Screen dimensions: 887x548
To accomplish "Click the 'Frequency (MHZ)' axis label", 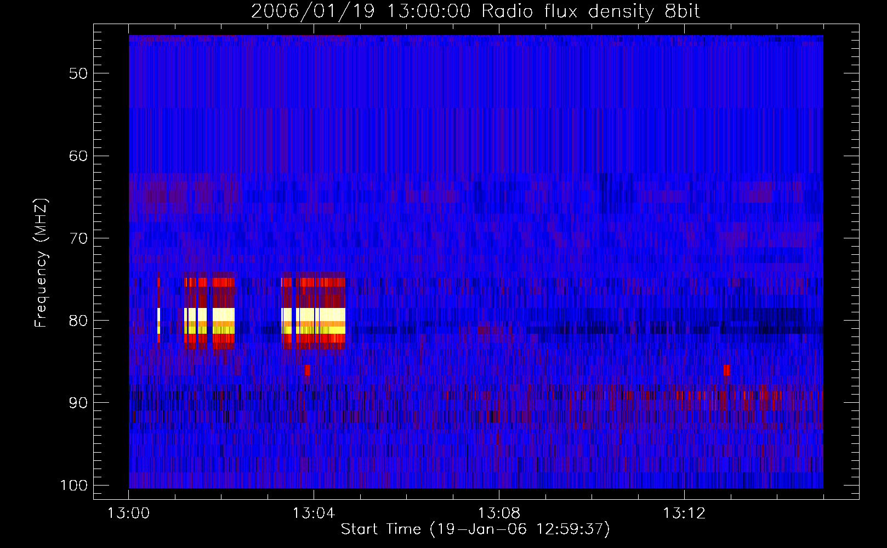I will coord(41,262).
